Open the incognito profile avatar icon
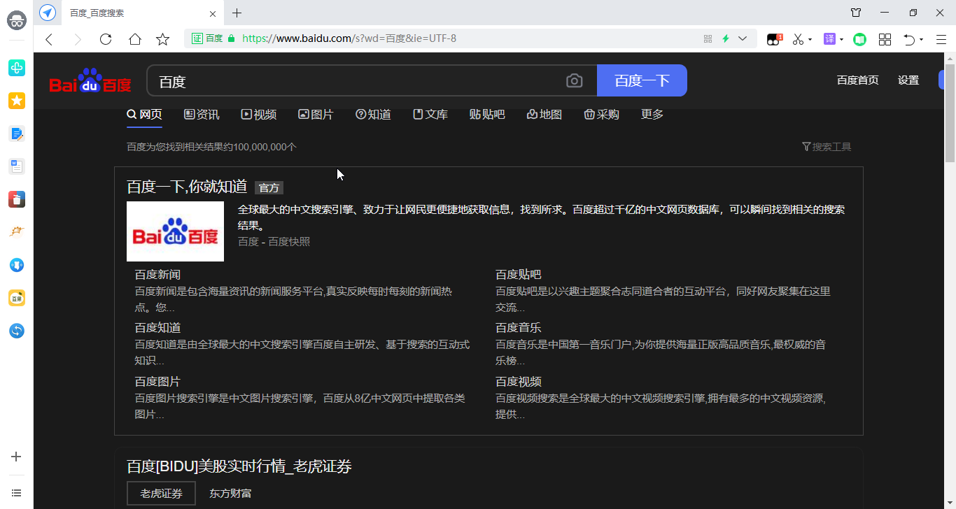This screenshot has width=956, height=509. pos(17,20)
